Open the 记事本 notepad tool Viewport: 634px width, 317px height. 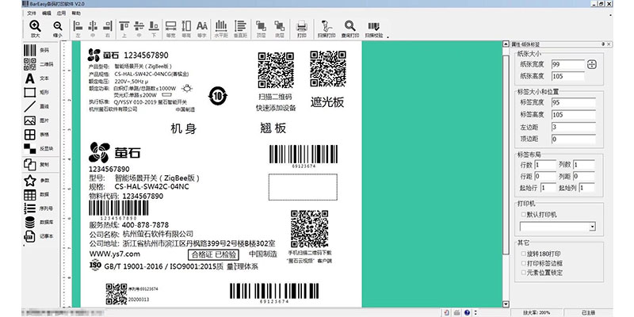pos(38,236)
